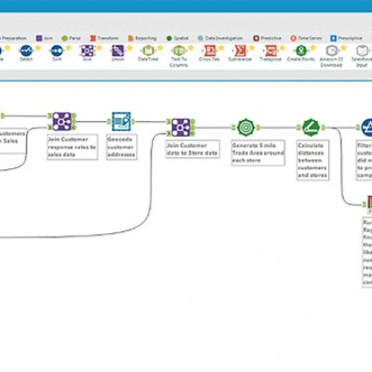
Task: Toggle favorite star for Create Points tool
Action: tap(313, 48)
